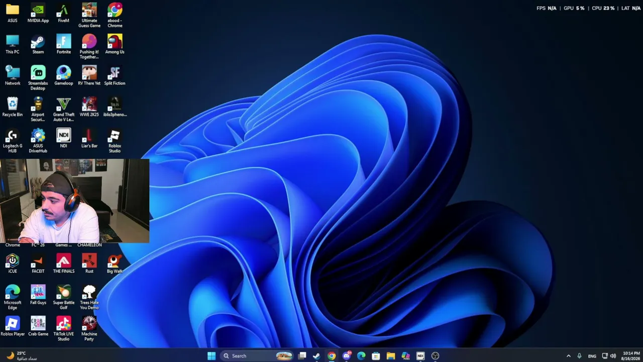Click the taskbar Search box
Viewport: 643px width, 362px height.
[x=257, y=356]
